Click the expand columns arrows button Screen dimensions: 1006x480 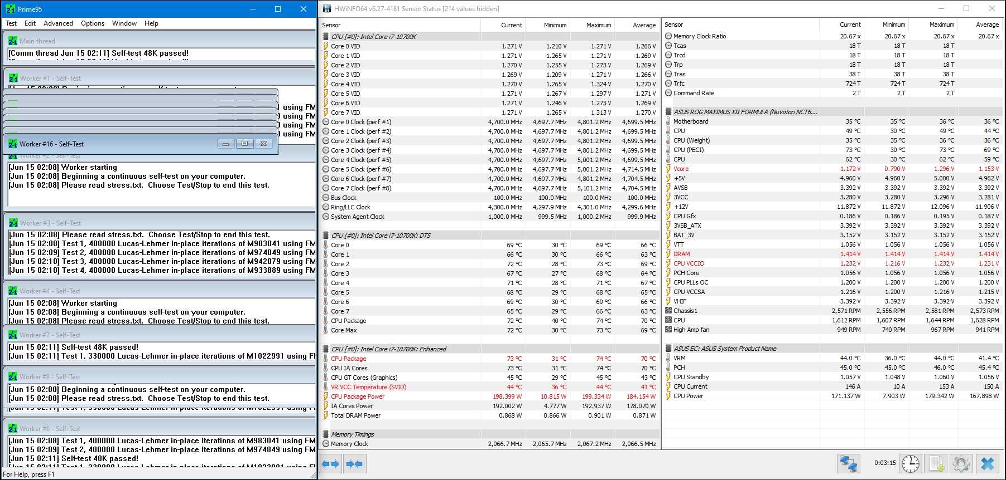(331, 464)
